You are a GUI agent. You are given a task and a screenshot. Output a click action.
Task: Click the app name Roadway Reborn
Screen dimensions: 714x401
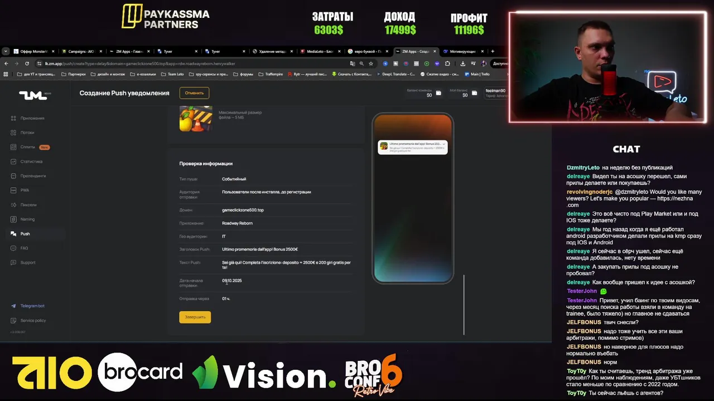tap(237, 223)
